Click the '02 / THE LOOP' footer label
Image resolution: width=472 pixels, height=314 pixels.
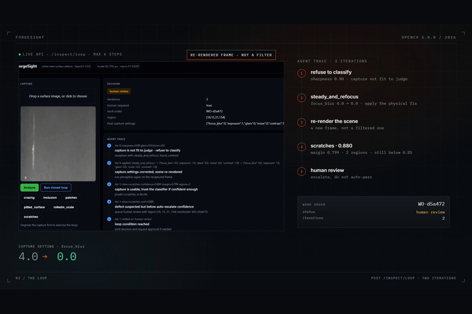coord(31,278)
